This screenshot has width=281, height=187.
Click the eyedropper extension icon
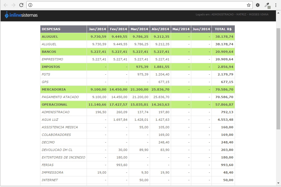point(267,5)
